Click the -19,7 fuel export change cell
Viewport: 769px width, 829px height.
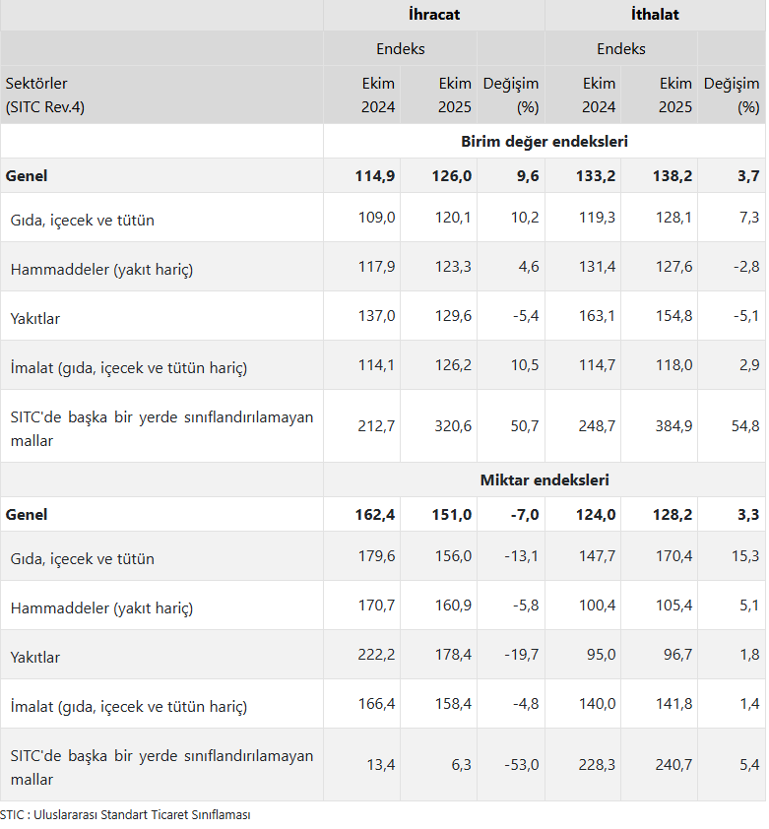520,657
